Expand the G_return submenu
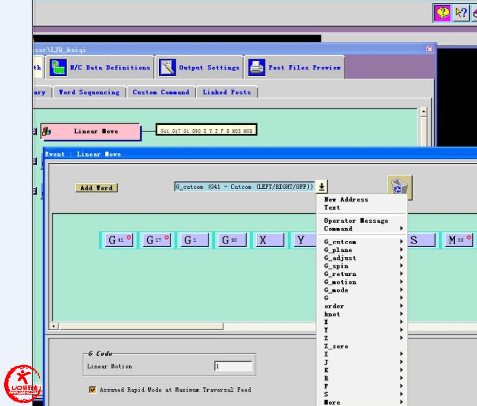 (361, 274)
